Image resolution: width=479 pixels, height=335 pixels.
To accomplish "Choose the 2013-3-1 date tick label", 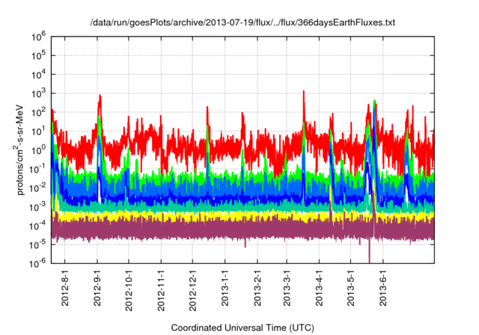I will coord(288,289).
